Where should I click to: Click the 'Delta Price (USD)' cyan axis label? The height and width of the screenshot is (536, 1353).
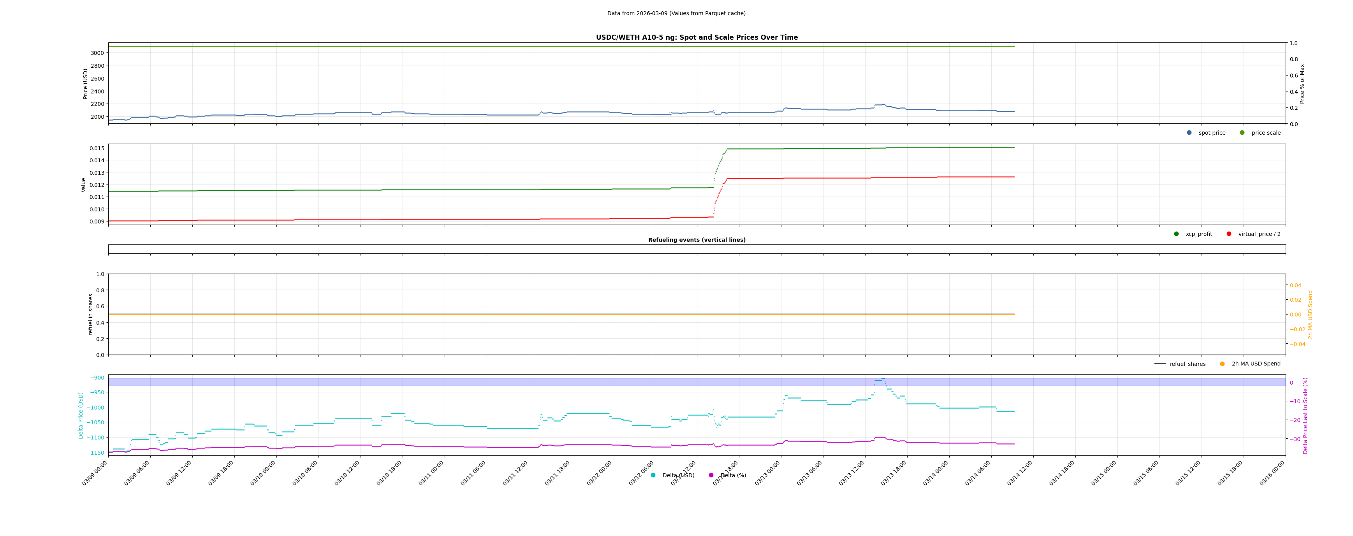point(81,415)
